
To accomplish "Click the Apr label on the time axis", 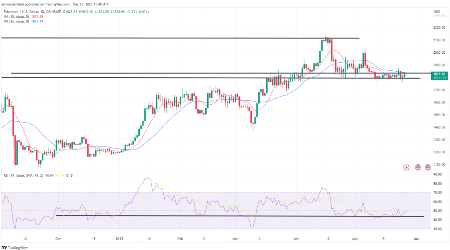I will tap(296, 239).
